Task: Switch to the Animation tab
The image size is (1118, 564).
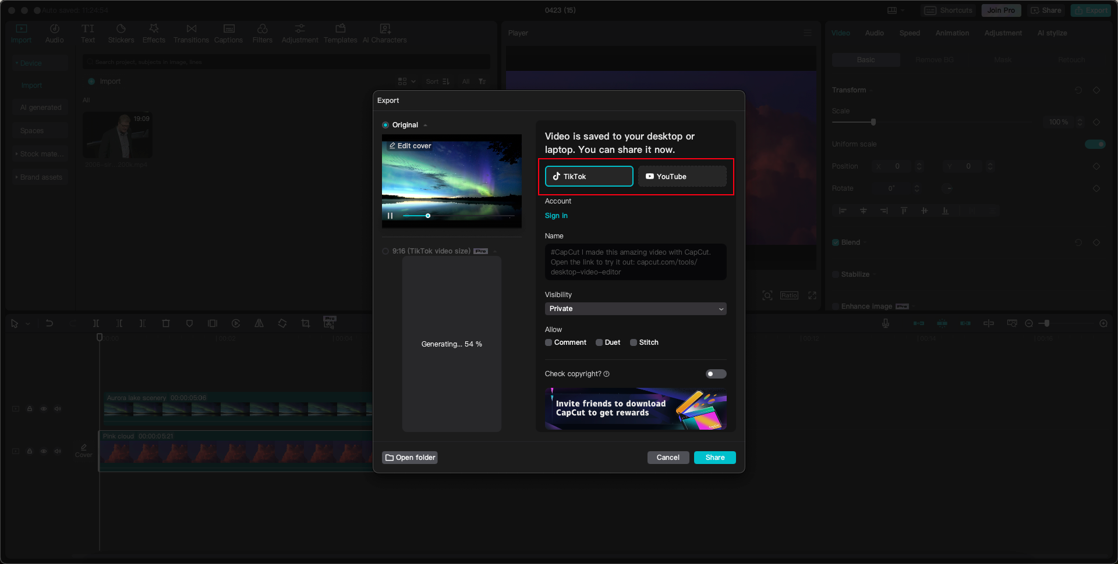Action: click(x=951, y=33)
